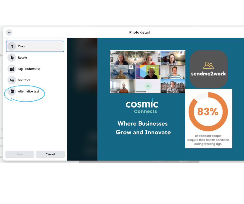Choose the Rotate option
The height and width of the screenshot is (204, 244).
[x=35, y=57]
